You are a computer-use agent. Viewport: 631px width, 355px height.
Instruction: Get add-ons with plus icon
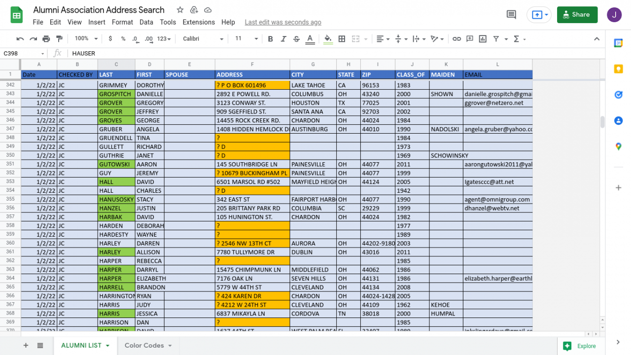[618, 188]
